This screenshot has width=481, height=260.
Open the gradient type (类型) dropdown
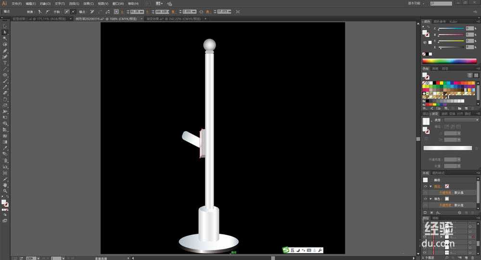click(x=460, y=120)
